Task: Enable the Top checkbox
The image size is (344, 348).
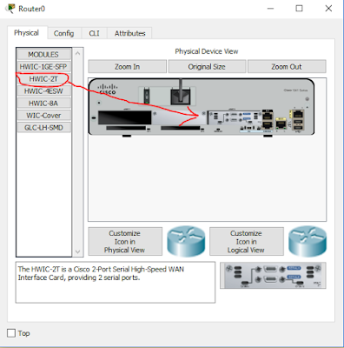Action: pyautogui.click(x=11, y=333)
